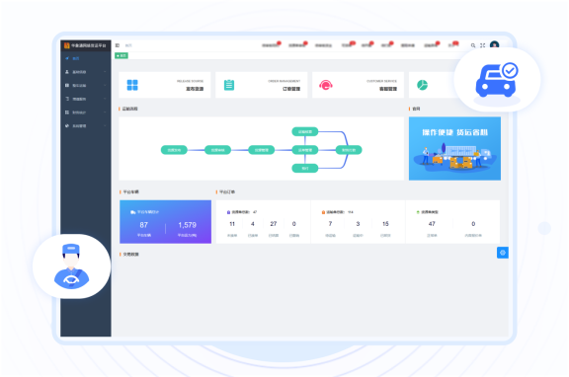This screenshot has width=569, height=377.
Task: Click the blue freight promotional banner
Action: (454, 149)
